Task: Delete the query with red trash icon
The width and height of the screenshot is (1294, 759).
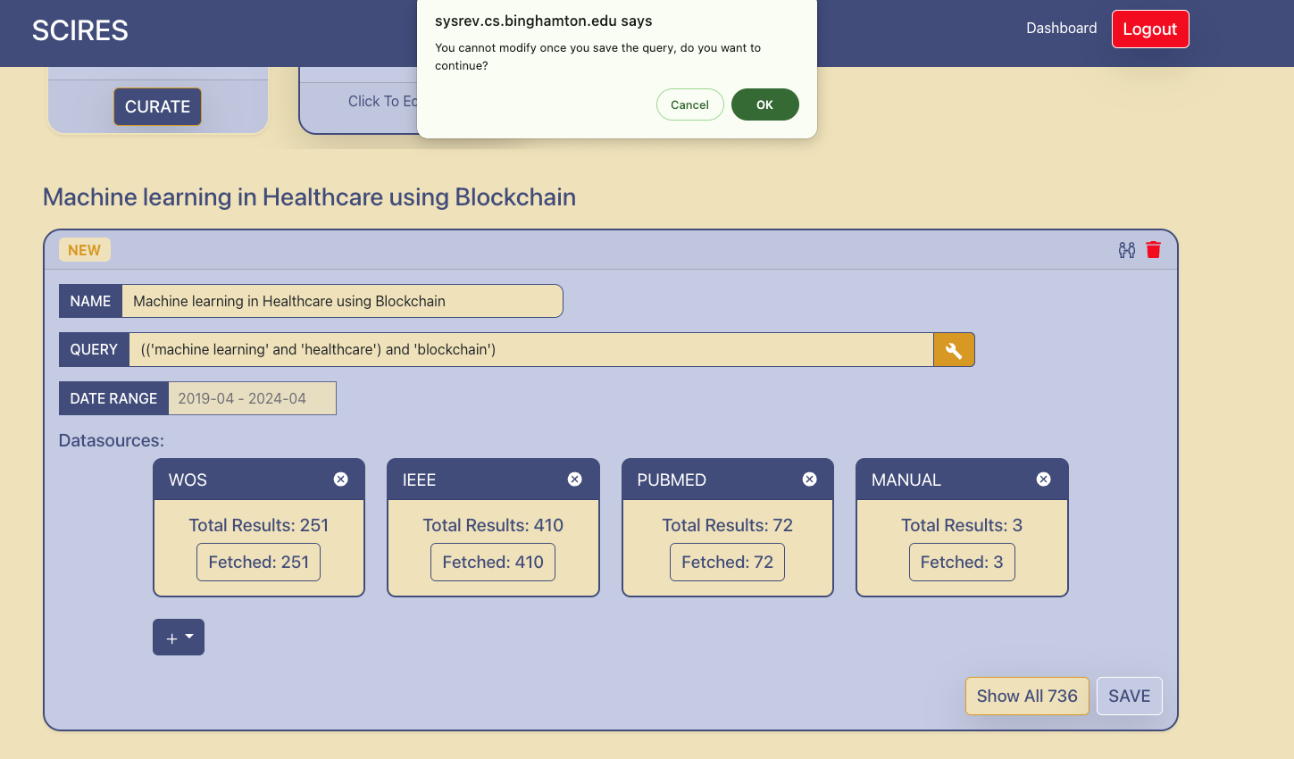Action: pyautogui.click(x=1154, y=250)
